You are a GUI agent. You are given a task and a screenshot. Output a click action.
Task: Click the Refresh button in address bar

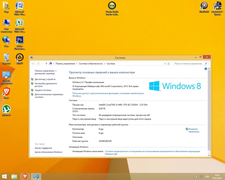[x=169, y=64]
